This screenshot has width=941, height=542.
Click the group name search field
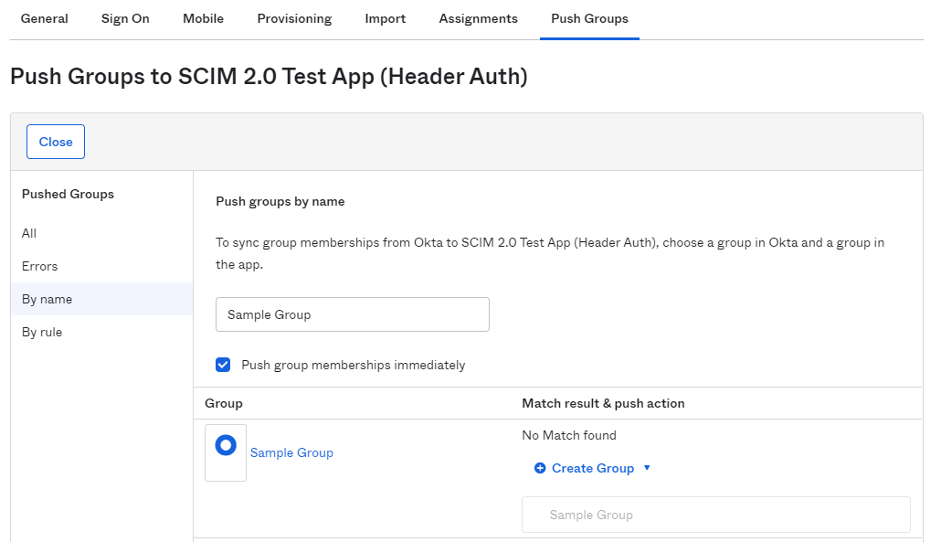(x=352, y=314)
